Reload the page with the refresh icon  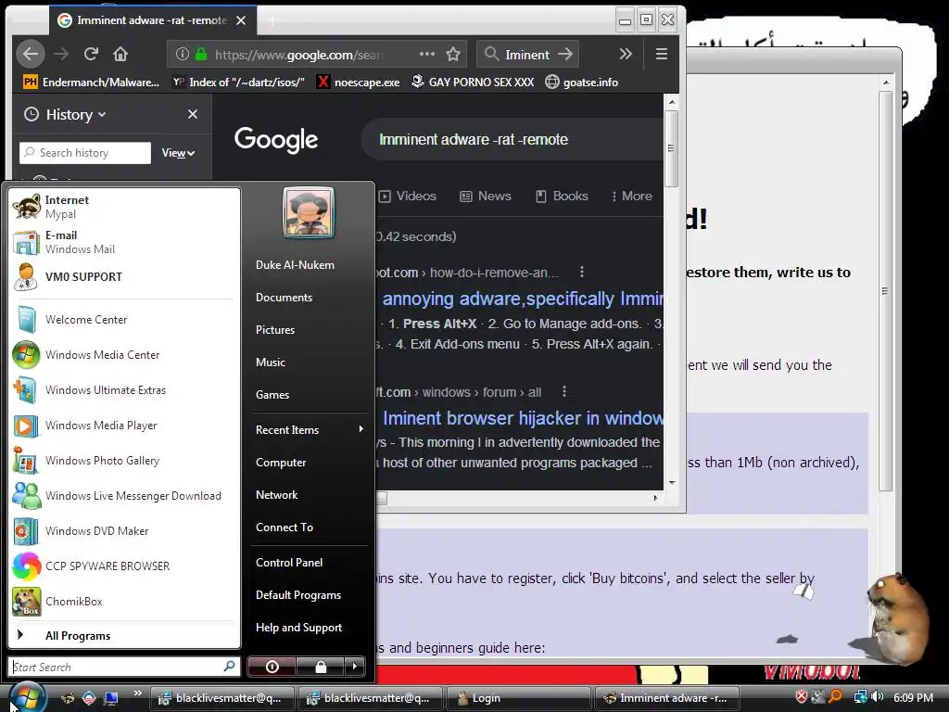tap(91, 55)
